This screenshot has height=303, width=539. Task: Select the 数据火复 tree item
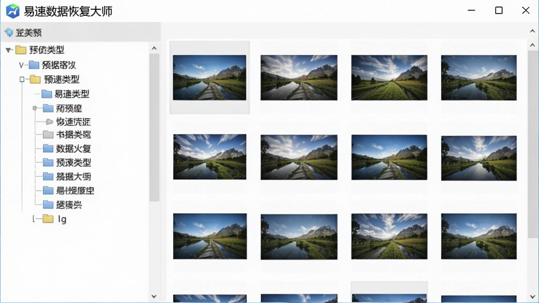tap(74, 148)
